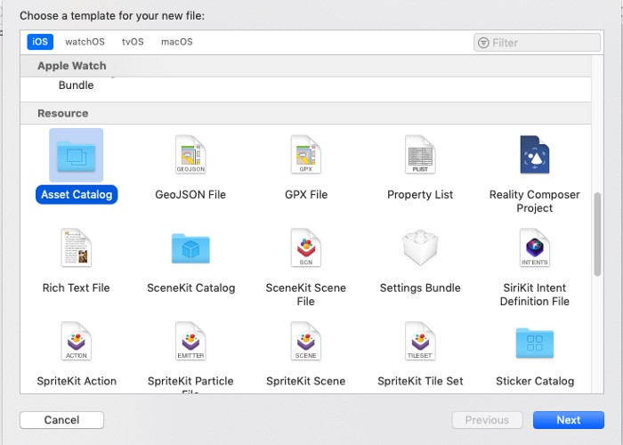Click the template list vertical scrollbar
Viewport: 623px width, 445px height.
597,234
